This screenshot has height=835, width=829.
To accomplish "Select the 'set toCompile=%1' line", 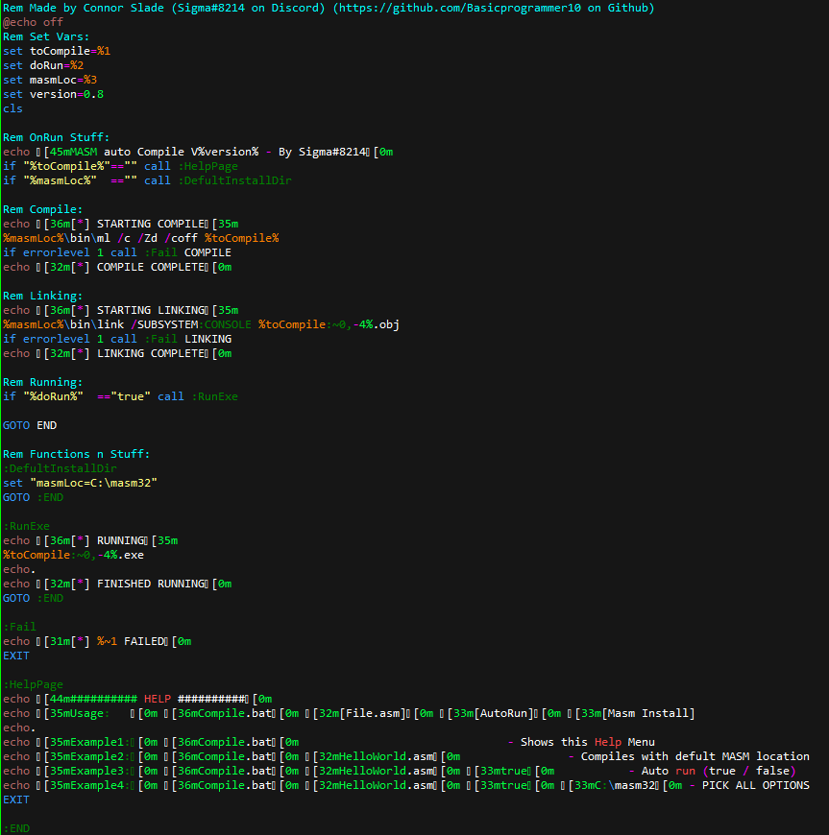I will tap(57, 51).
